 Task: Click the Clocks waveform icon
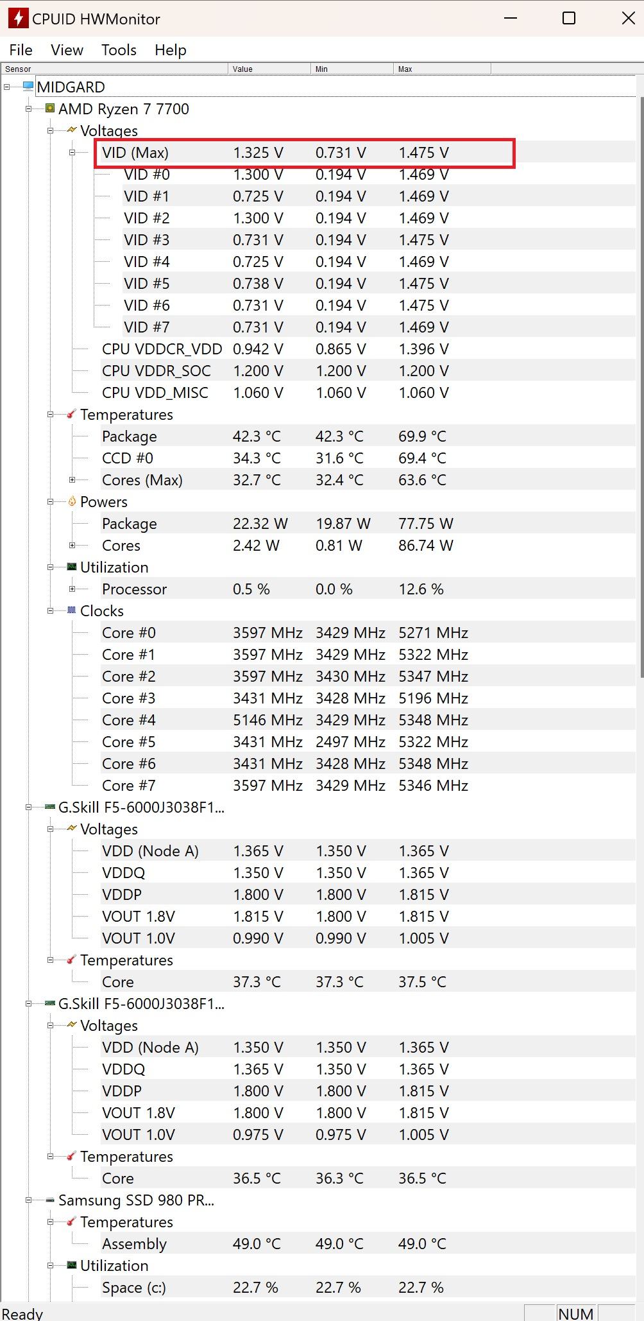(72, 610)
